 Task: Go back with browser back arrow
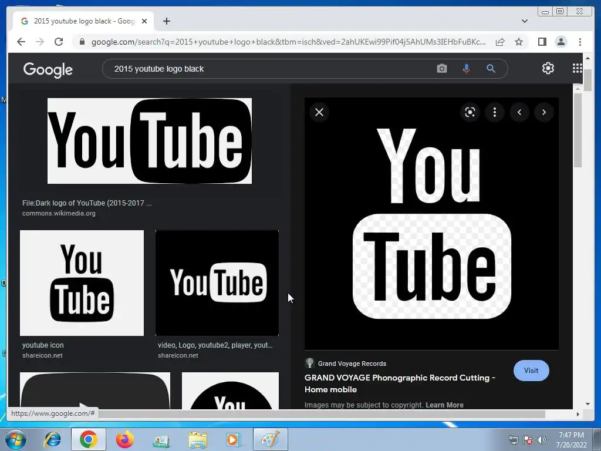point(21,42)
